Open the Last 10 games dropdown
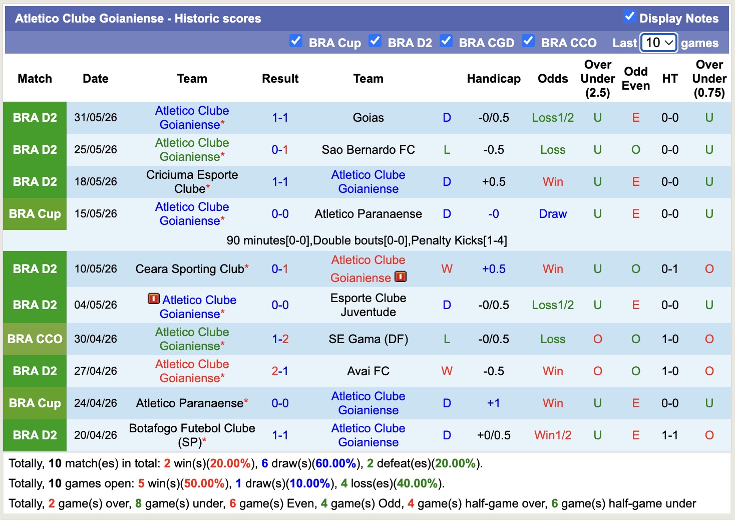 (659, 43)
